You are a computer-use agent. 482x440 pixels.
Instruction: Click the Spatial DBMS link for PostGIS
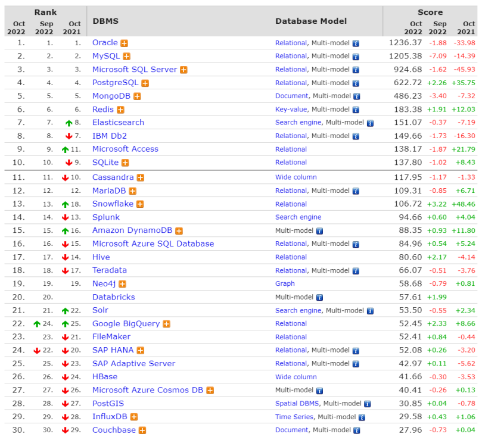click(x=297, y=404)
